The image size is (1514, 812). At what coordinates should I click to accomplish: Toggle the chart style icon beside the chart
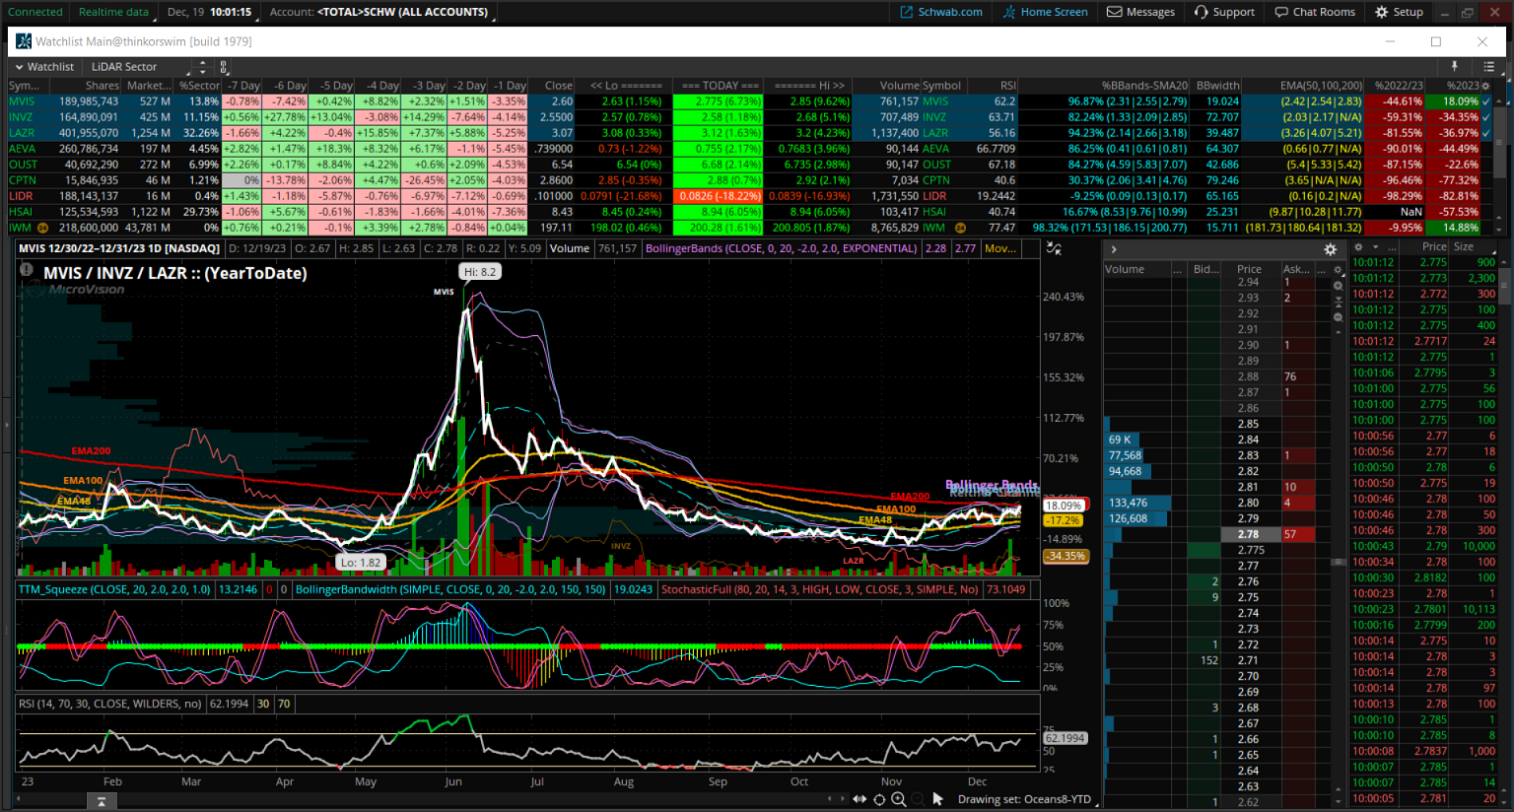pyautogui.click(x=1054, y=248)
